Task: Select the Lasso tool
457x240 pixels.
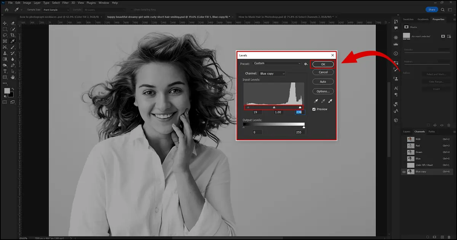Action: coord(5,35)
